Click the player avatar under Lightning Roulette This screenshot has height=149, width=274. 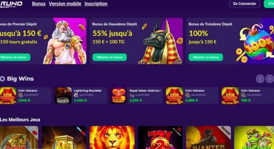76,95
